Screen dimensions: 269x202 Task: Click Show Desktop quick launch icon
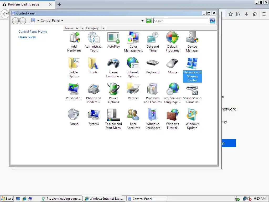click(18, 199)
